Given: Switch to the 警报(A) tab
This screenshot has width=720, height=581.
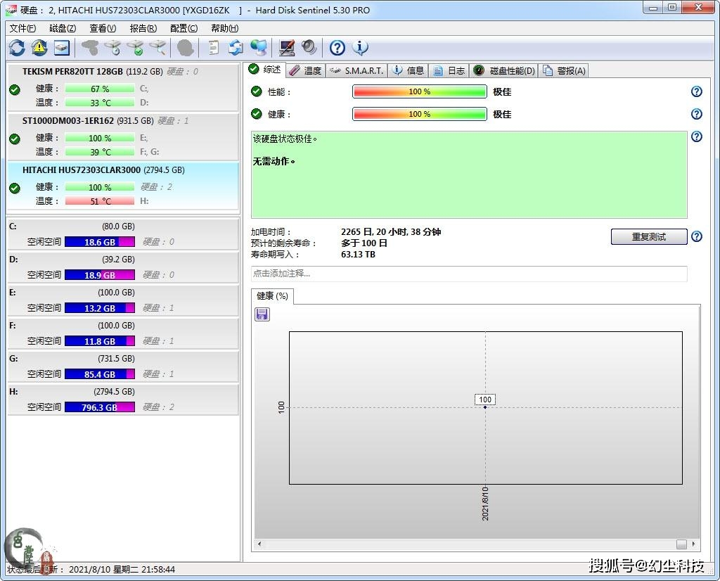Looking at the screenshot, I should (564, 71).
